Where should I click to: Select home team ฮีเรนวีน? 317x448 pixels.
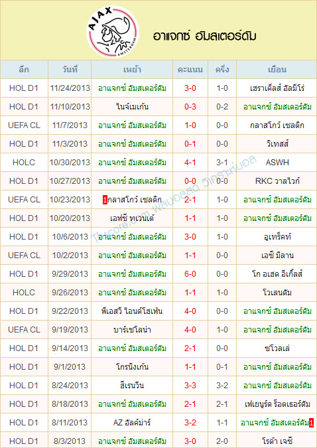pos(132,385)
